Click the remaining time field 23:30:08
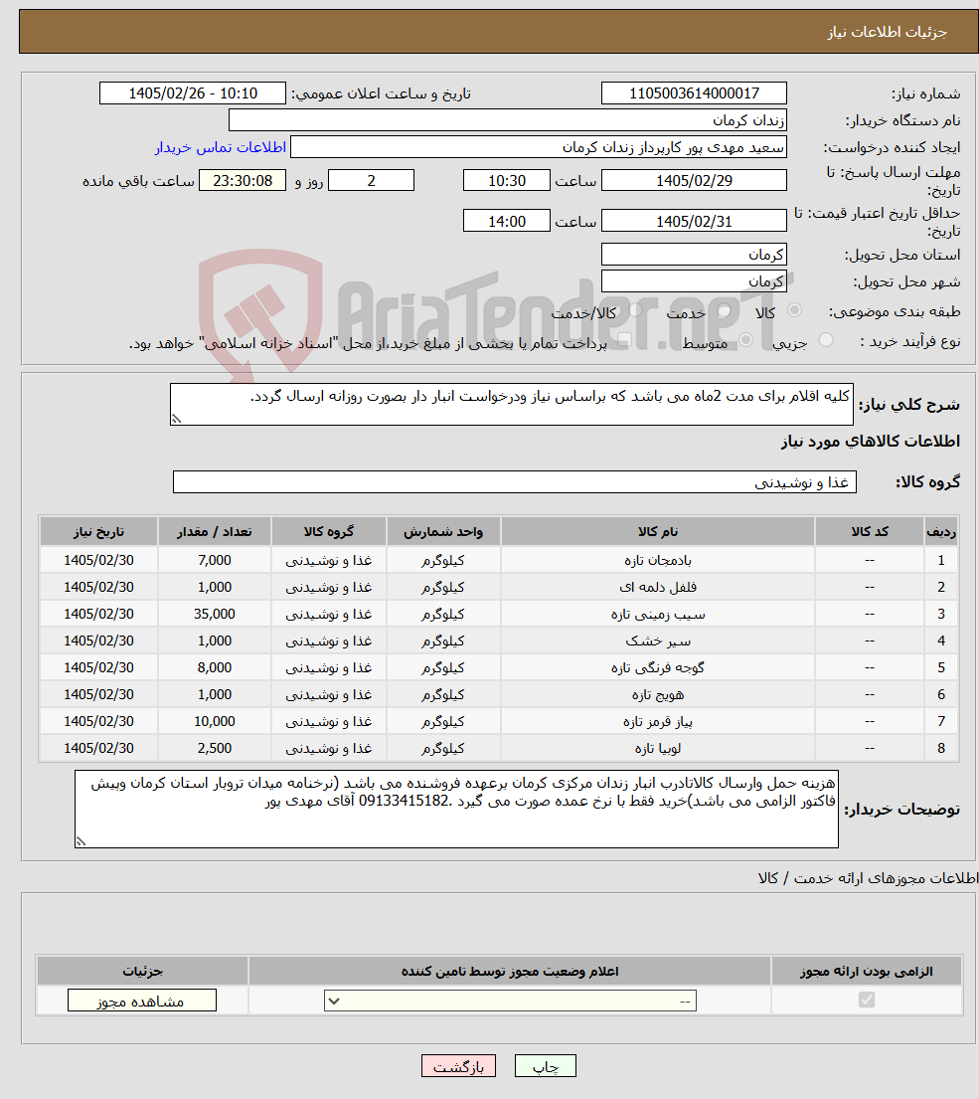 (x=243, y=181)
